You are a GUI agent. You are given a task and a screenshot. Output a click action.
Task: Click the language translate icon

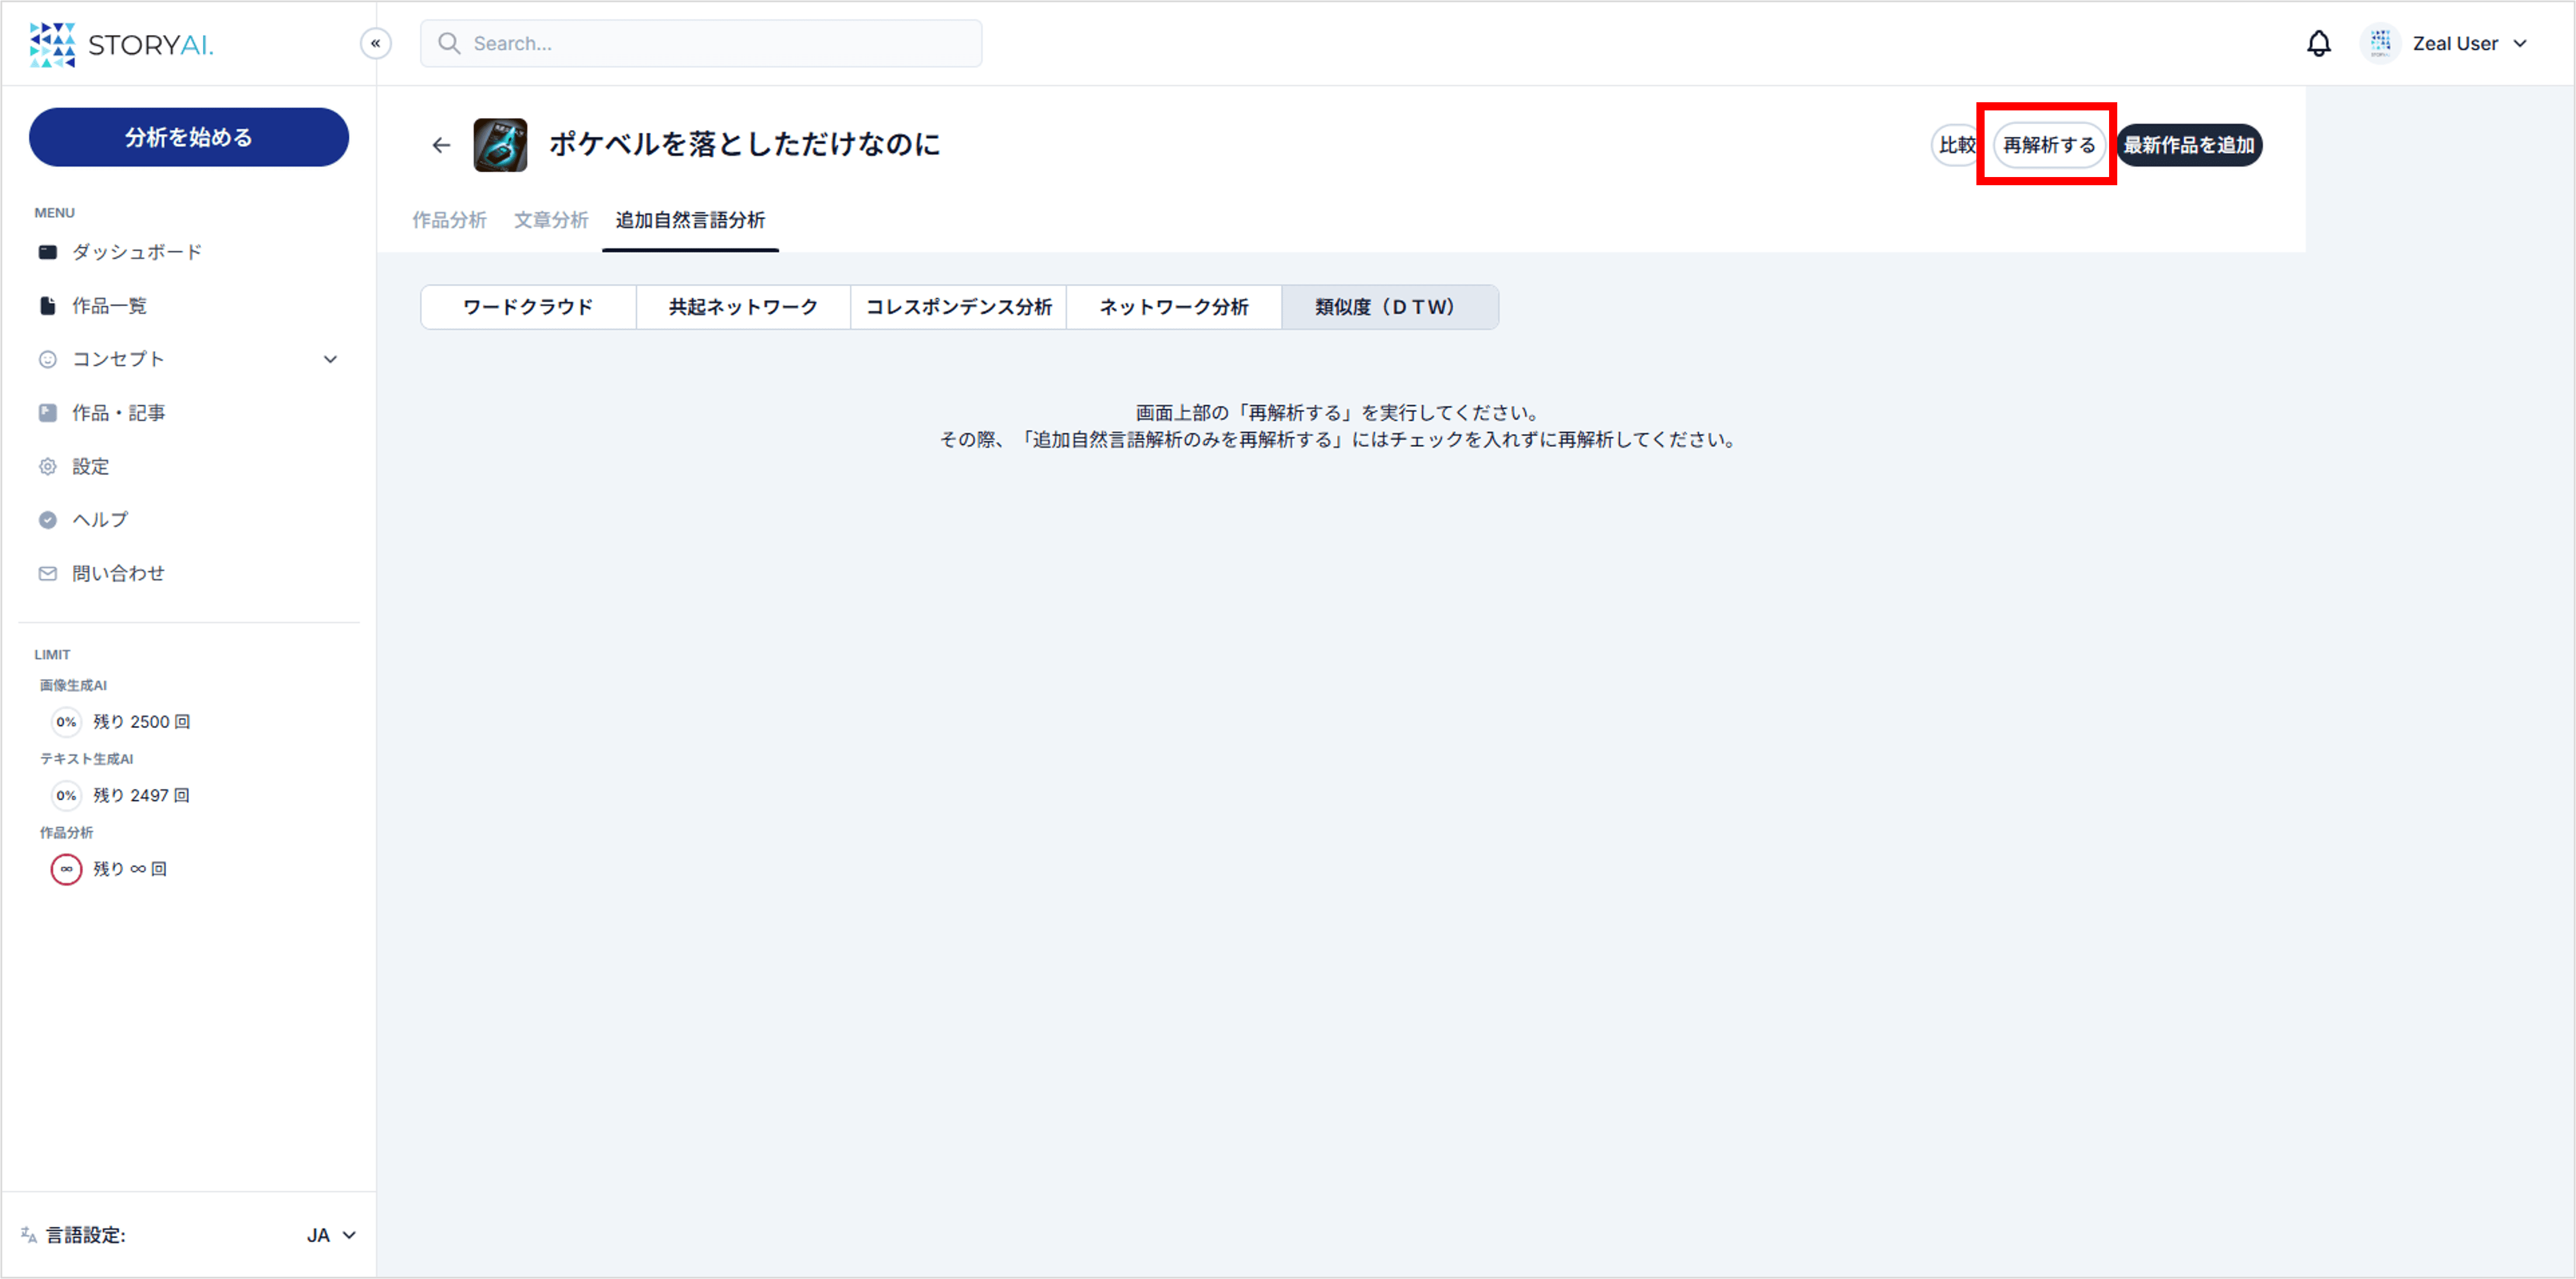[29, 1235]
